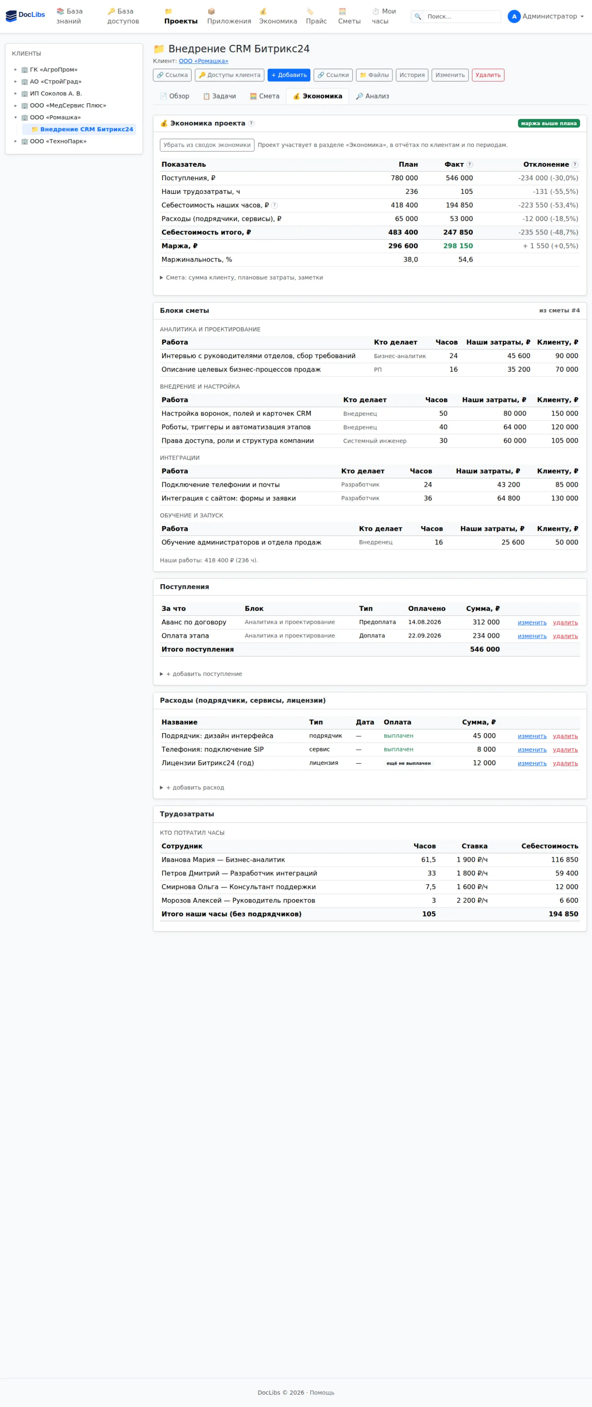Click the stopwatch icon for Мои часы
The height and width of the screenshot is (1407, 592).
click(376, 11)
